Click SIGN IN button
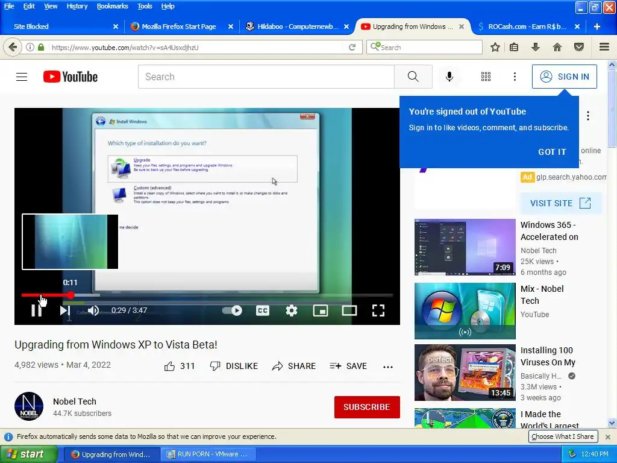 564,77
